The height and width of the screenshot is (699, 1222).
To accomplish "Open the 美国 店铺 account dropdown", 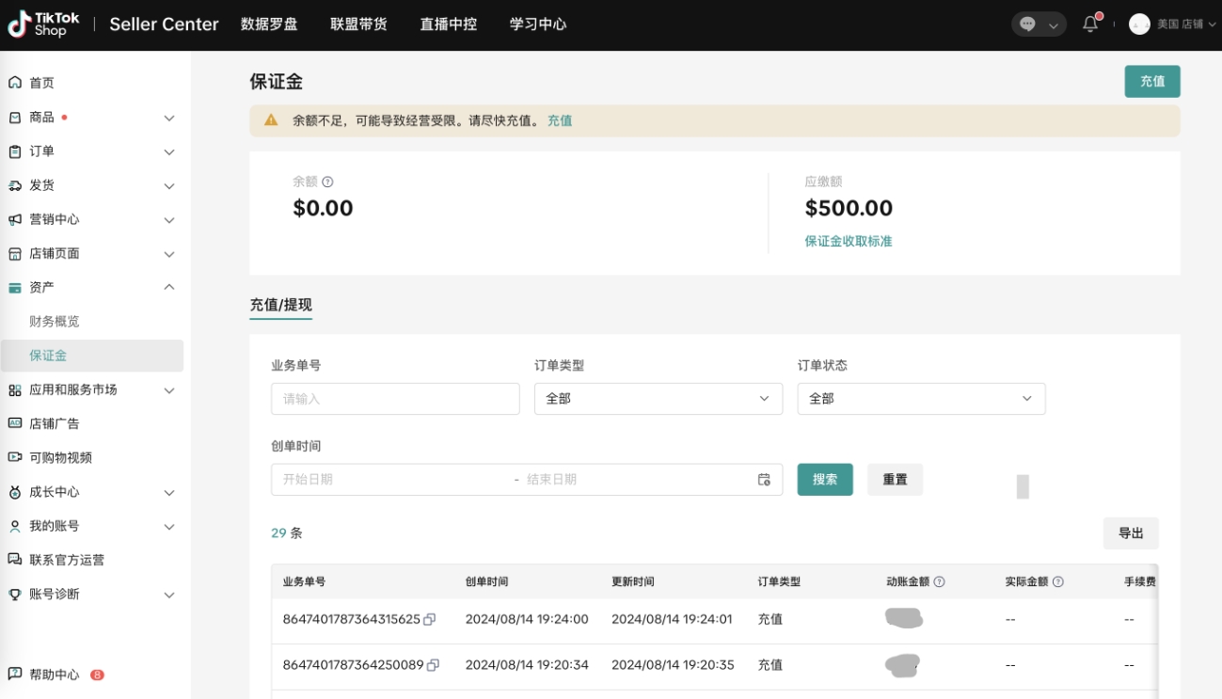I will 1185,24.
